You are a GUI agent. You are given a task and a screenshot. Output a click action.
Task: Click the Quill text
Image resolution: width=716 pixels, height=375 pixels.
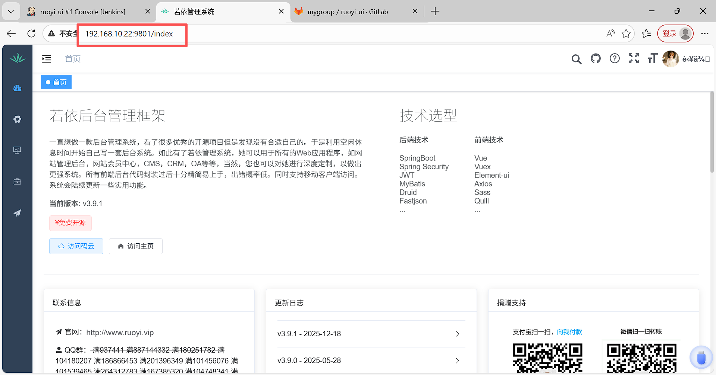click(481, 201)
